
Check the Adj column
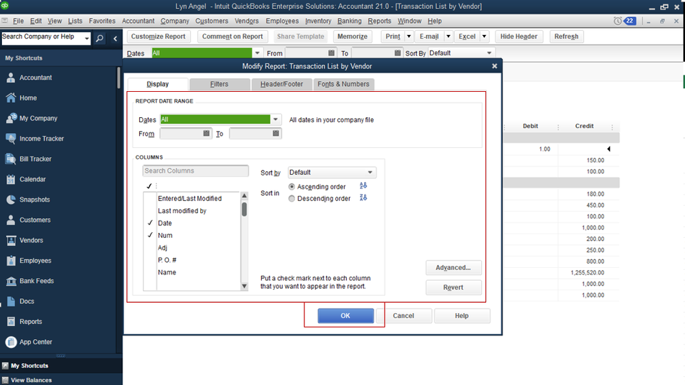click(x=150, y=247)
